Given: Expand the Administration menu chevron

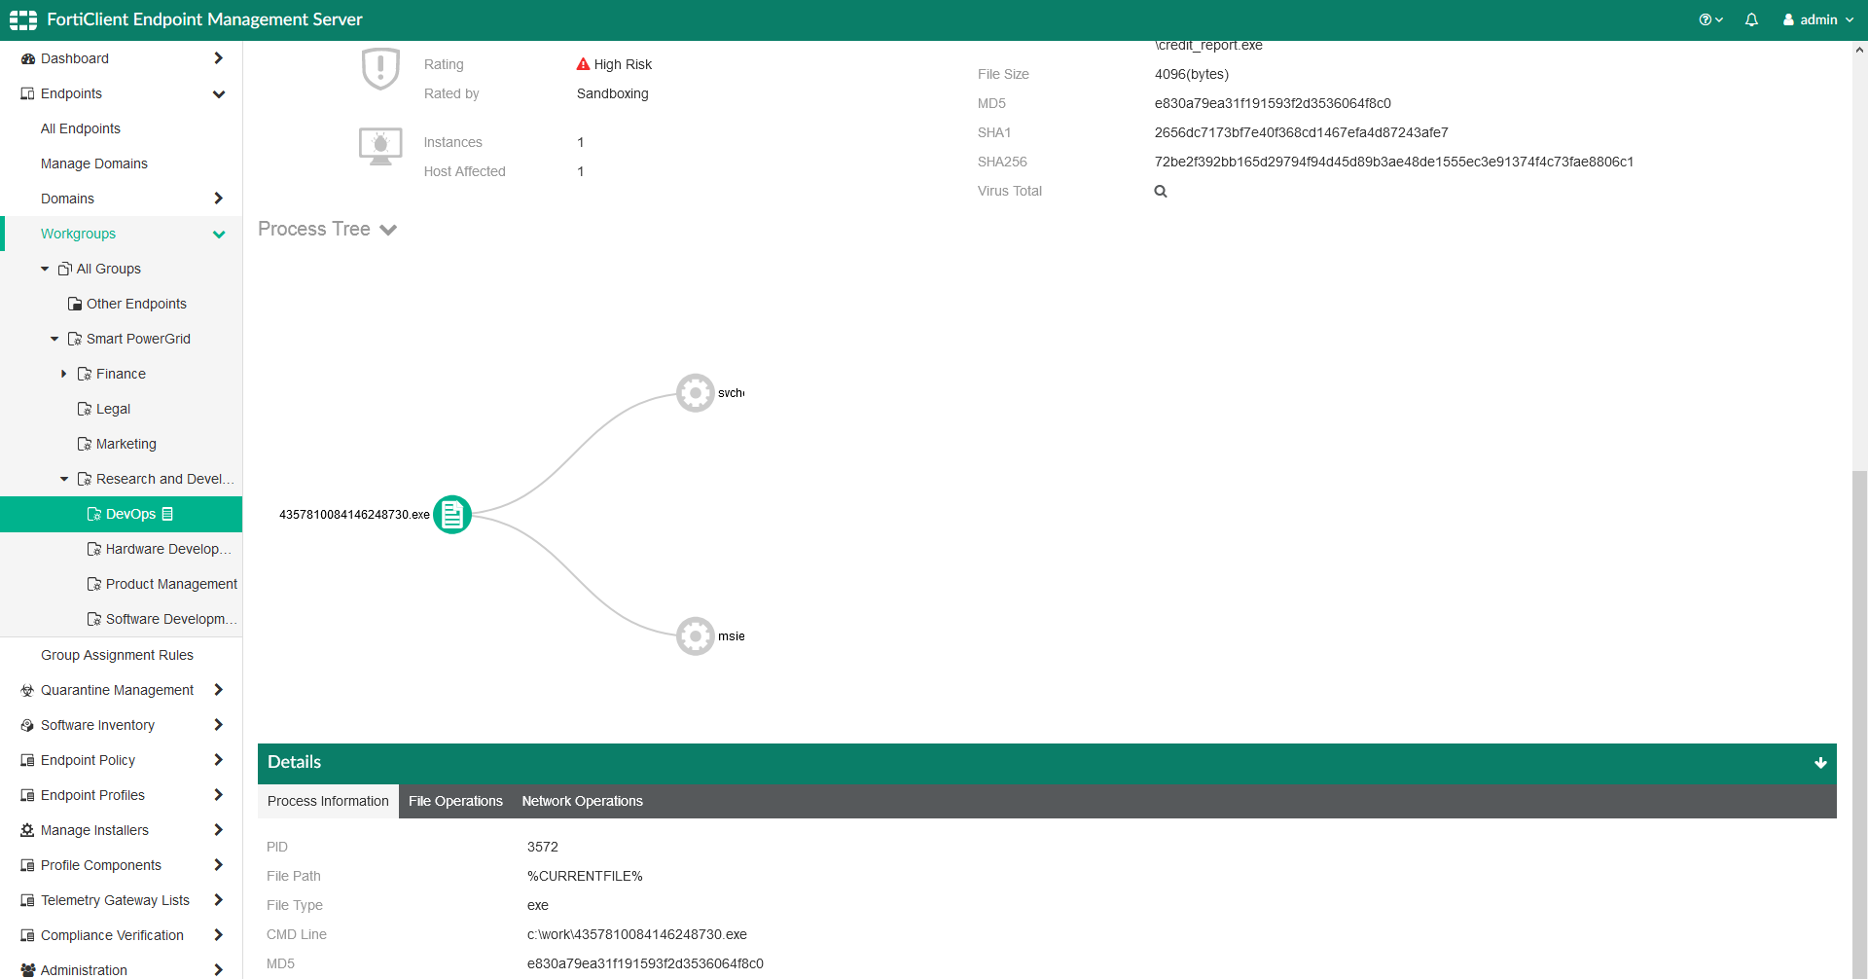Looking at the screenshot, I should (x=218, y=970).
